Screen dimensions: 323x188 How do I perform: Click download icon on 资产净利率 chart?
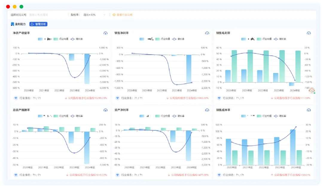pos(207,110)
